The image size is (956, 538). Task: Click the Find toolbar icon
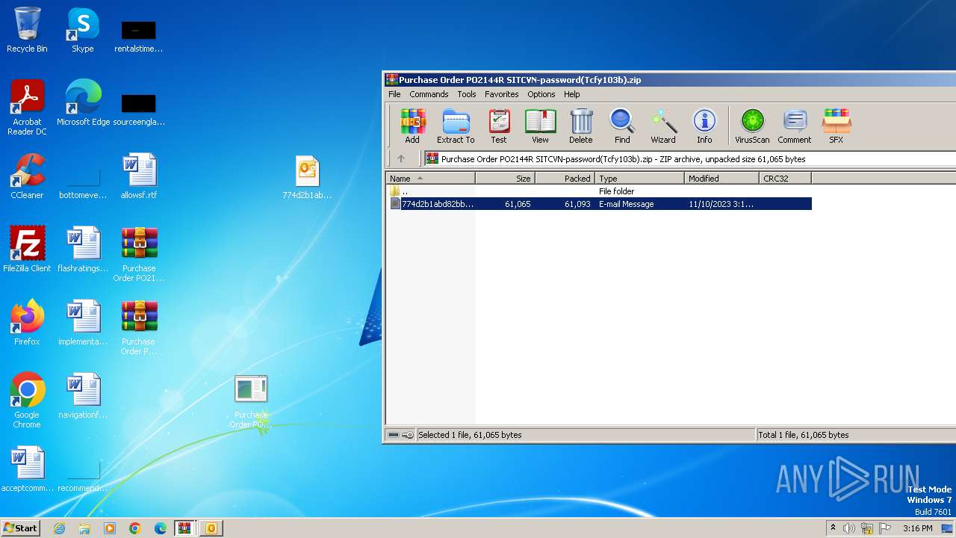pos(622,126)
